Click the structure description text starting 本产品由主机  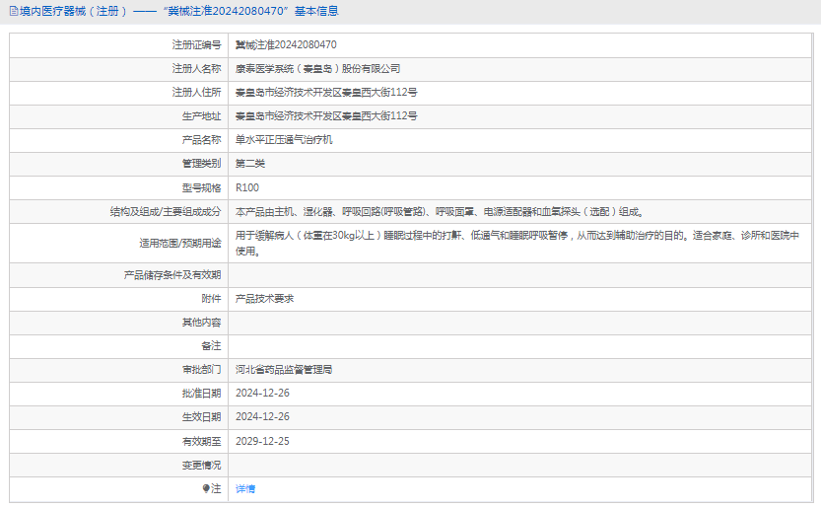[440, 212]
